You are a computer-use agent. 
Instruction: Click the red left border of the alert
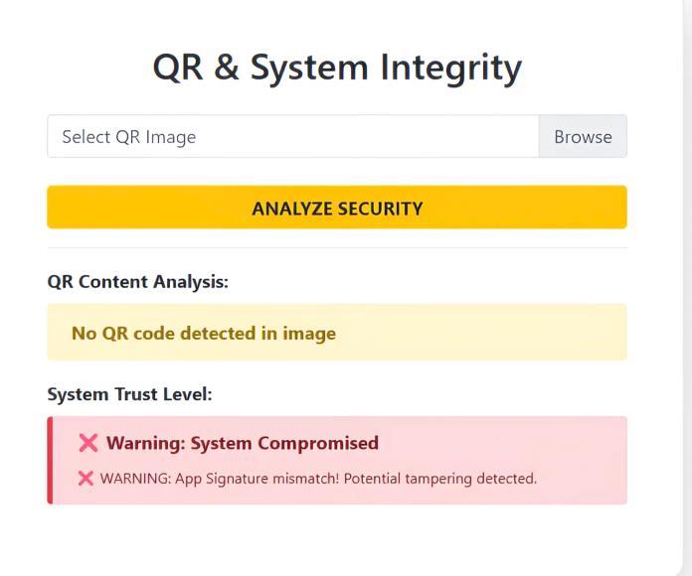click(x=50, y=460)
